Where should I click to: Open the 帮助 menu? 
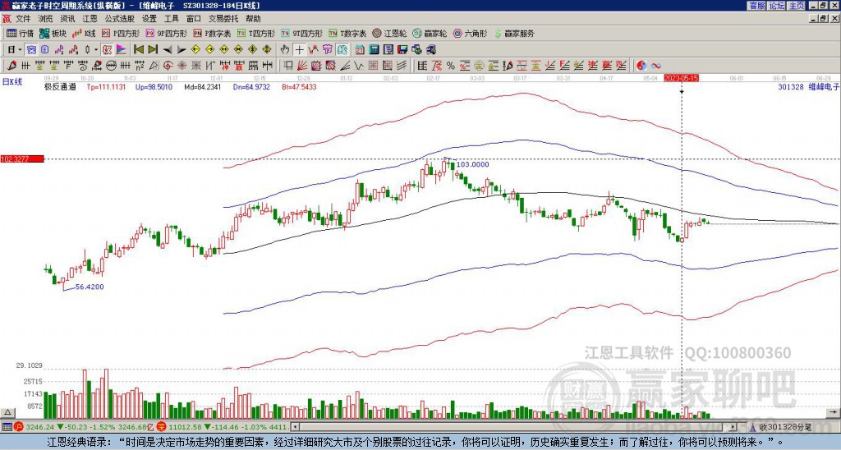point(253,19)
